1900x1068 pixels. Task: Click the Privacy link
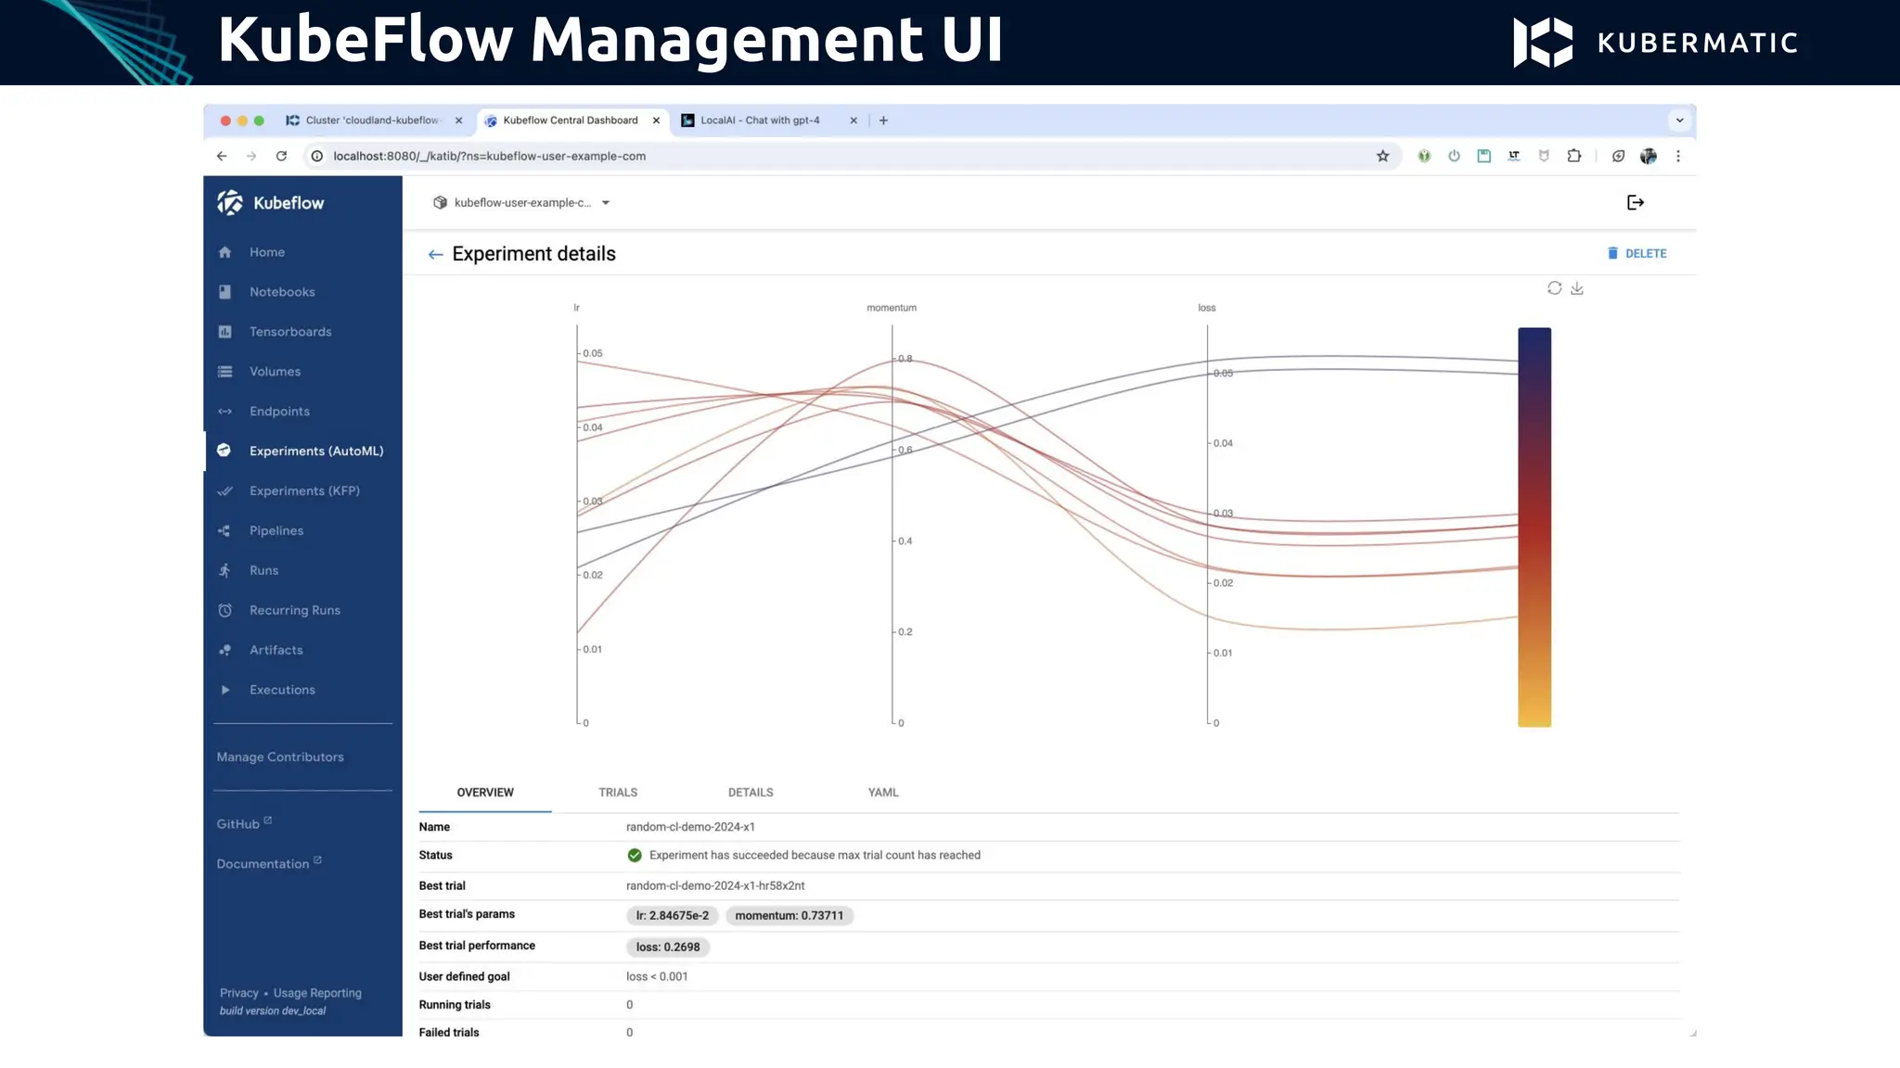coord(239,993)
